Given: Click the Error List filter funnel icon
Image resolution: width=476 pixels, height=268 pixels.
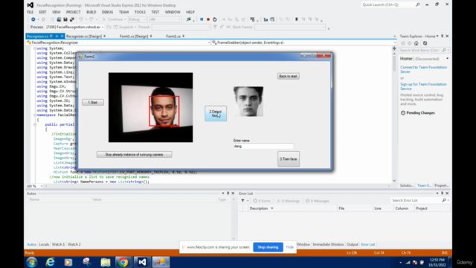Looking at the screenshot, I should click(242, 200).
